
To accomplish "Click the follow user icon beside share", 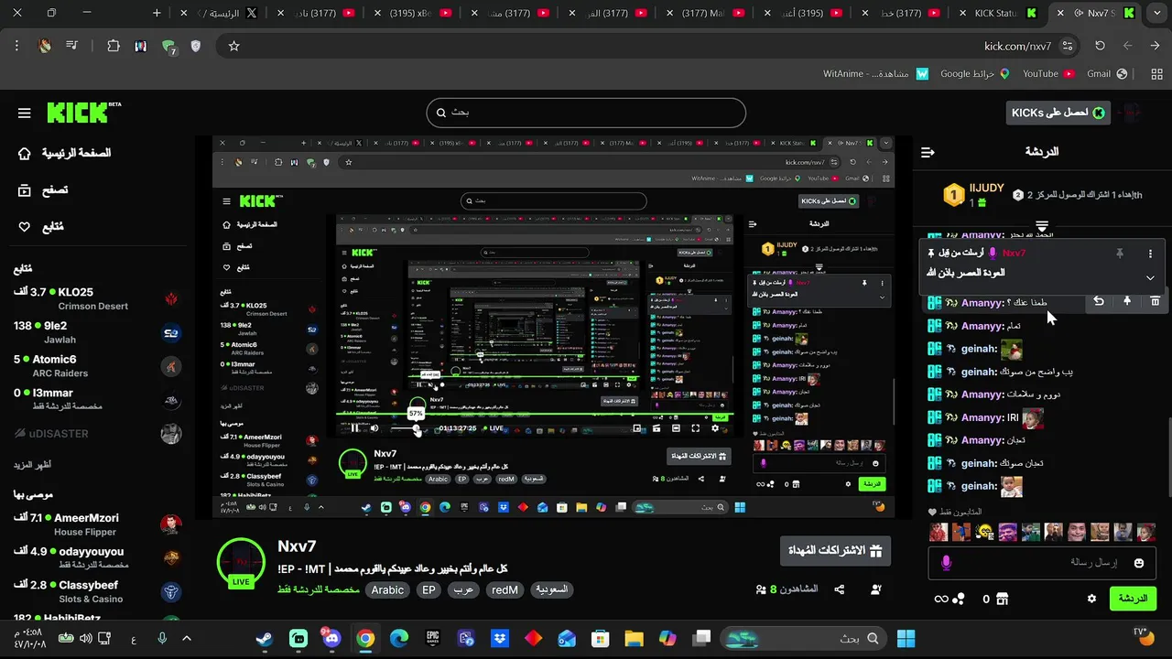I will [876, 589].
